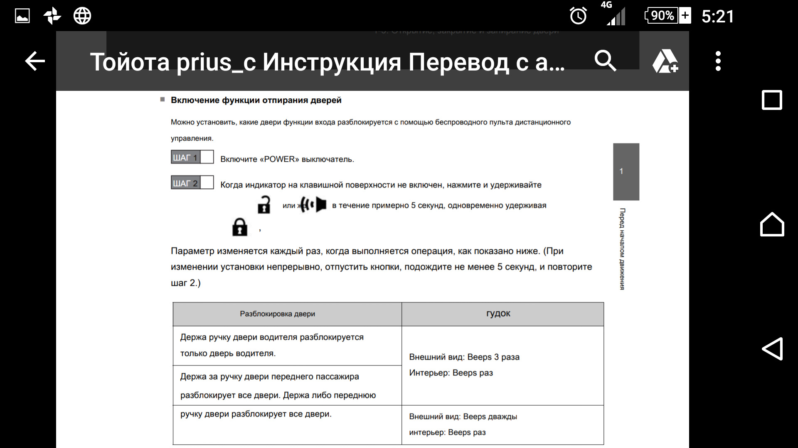The height and width of the screenshot is (448, 798).
Task: Tap cell text Держа за ручку двери переднего пассажира
Action: pos(269,377)
